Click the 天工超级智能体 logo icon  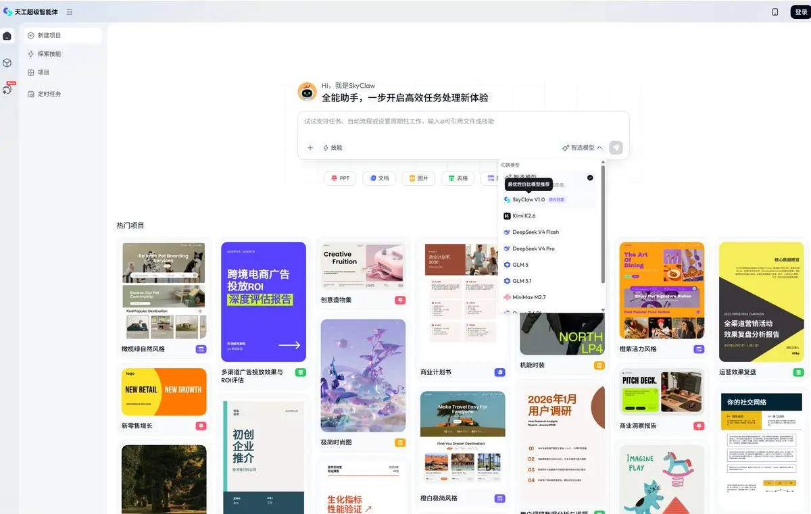tap(7, 11)
